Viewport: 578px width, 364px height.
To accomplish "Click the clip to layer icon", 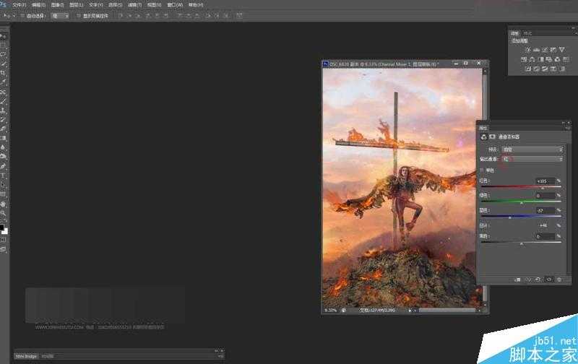I will pyautogui.click(x=517, y=279).
